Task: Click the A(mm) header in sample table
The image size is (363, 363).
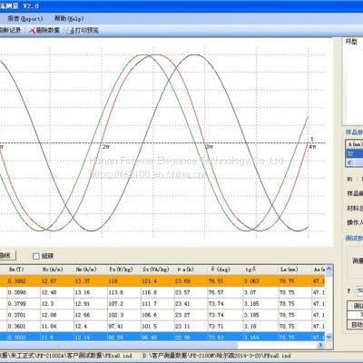Action: point(355,144)
